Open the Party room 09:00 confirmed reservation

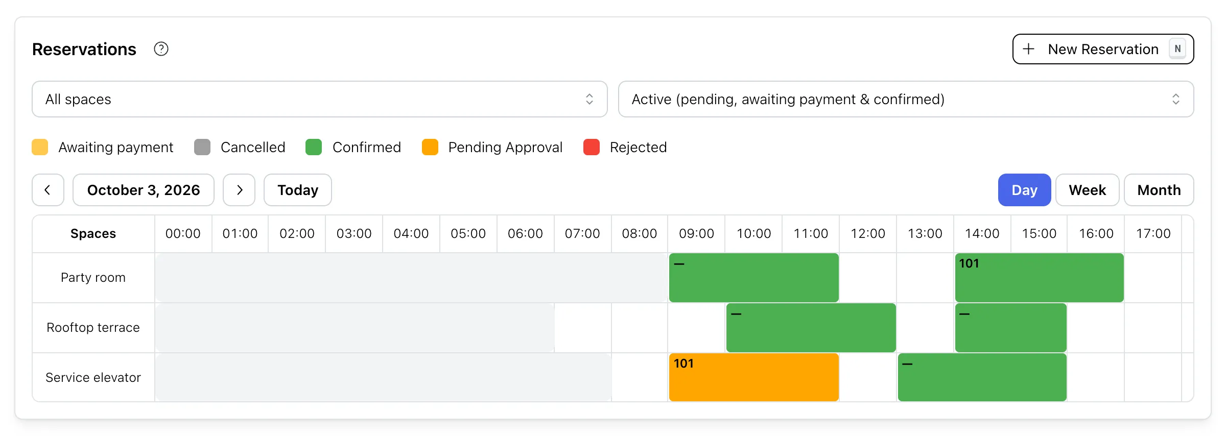coord(753,278)
